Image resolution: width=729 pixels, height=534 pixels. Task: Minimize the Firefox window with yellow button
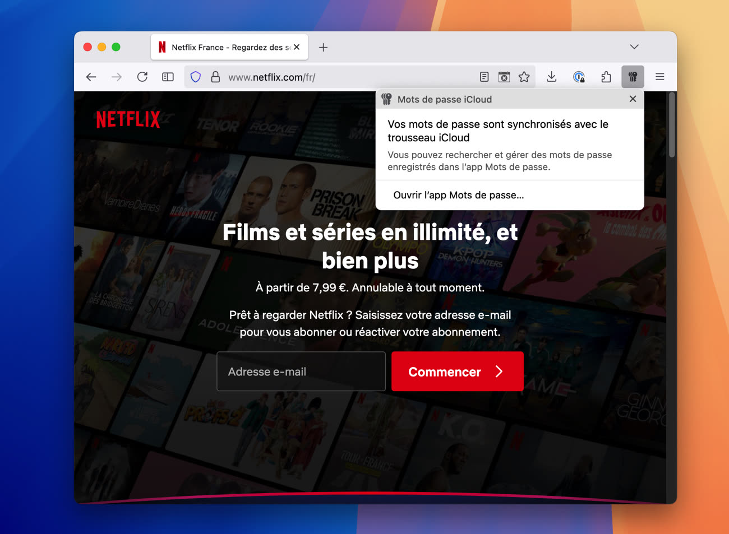(101, 47)
